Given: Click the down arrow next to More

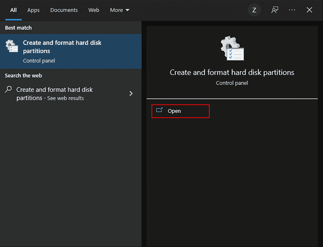Looking at the screenshot, I should 127,10.
